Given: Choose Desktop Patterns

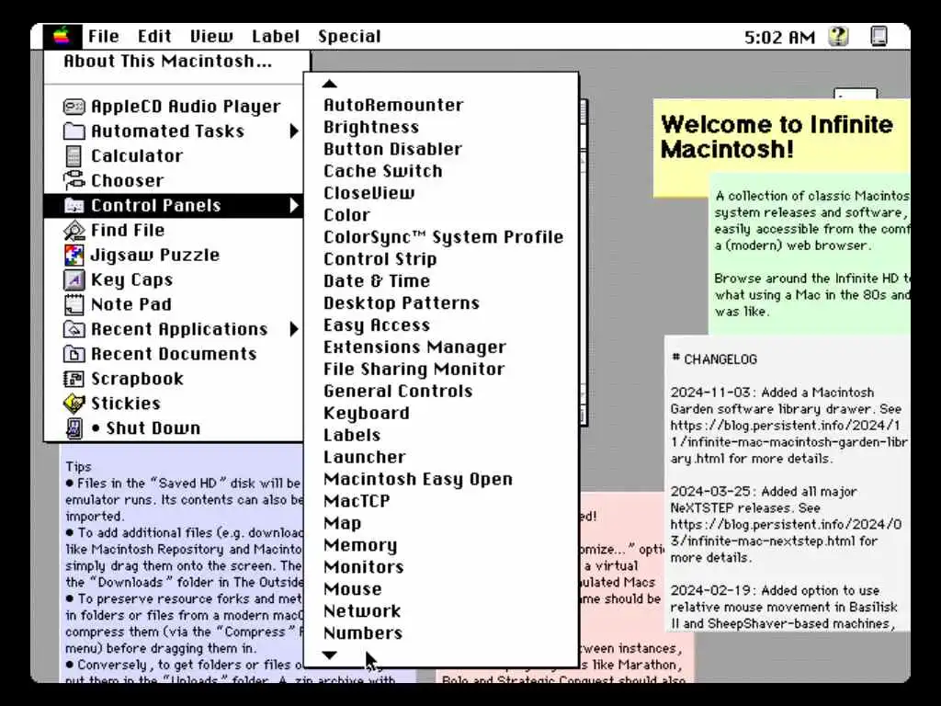Looking at the screenshot, I should click(x=401, y=303).
